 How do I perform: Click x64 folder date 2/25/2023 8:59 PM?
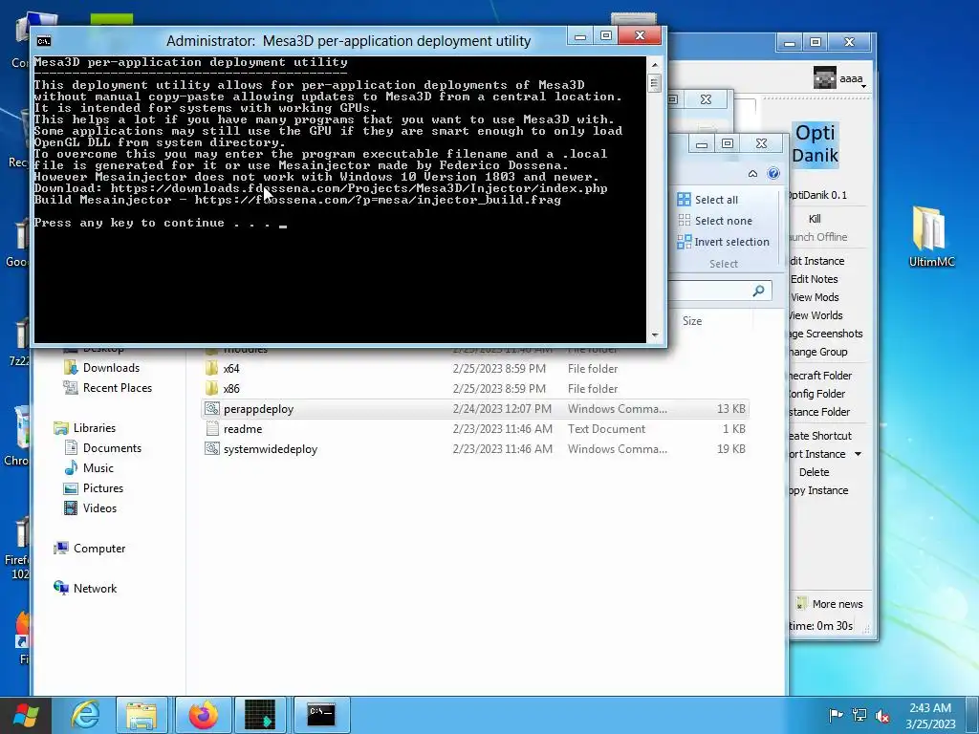tap(499, 368)
